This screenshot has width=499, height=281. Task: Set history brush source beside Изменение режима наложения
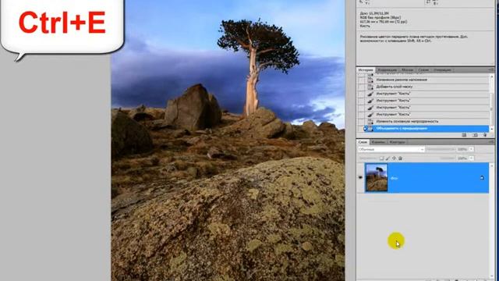[x=361, y=80]
